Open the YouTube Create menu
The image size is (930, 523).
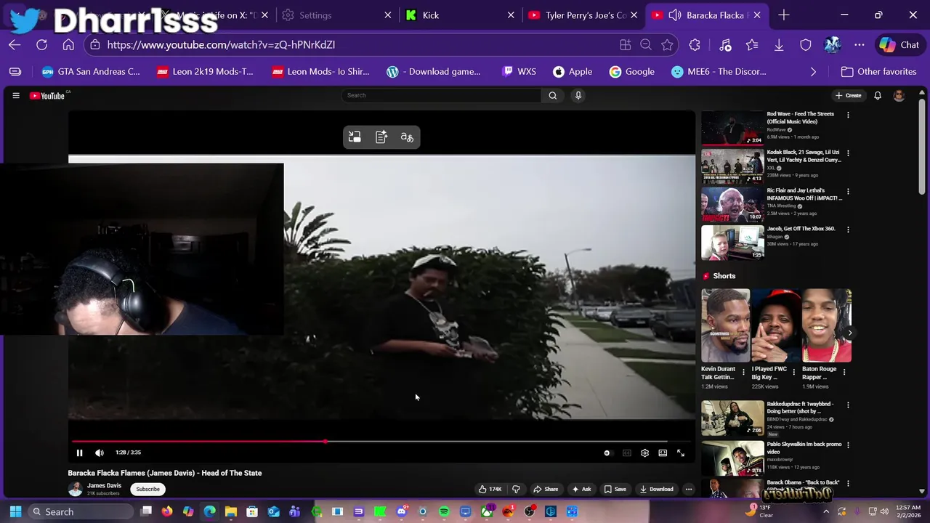(849, 95)
